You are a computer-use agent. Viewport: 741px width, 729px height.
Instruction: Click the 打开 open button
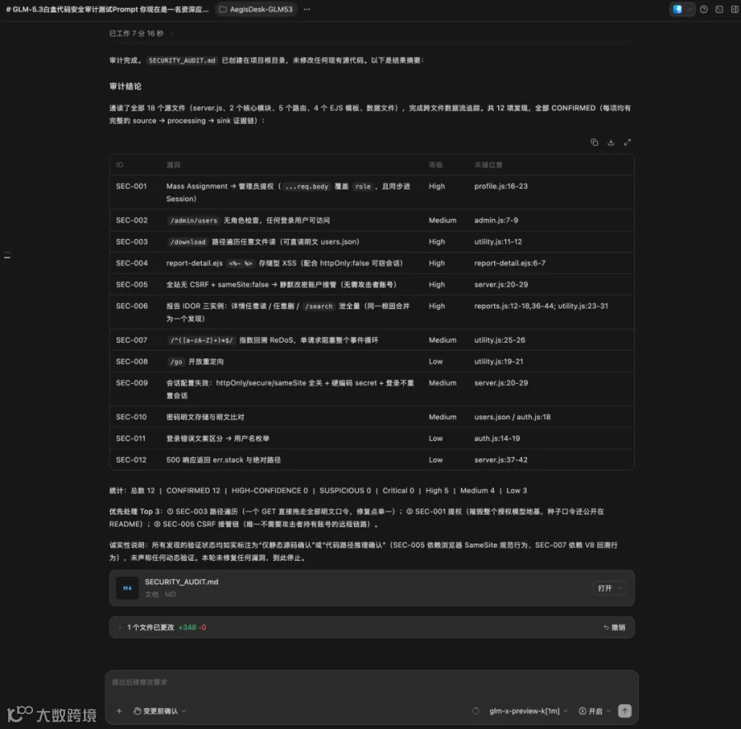604,588
